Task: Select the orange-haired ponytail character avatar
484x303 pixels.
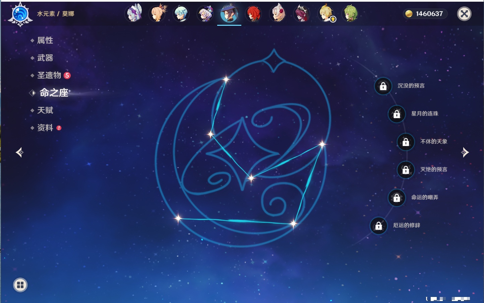Action: click(158, 14)
